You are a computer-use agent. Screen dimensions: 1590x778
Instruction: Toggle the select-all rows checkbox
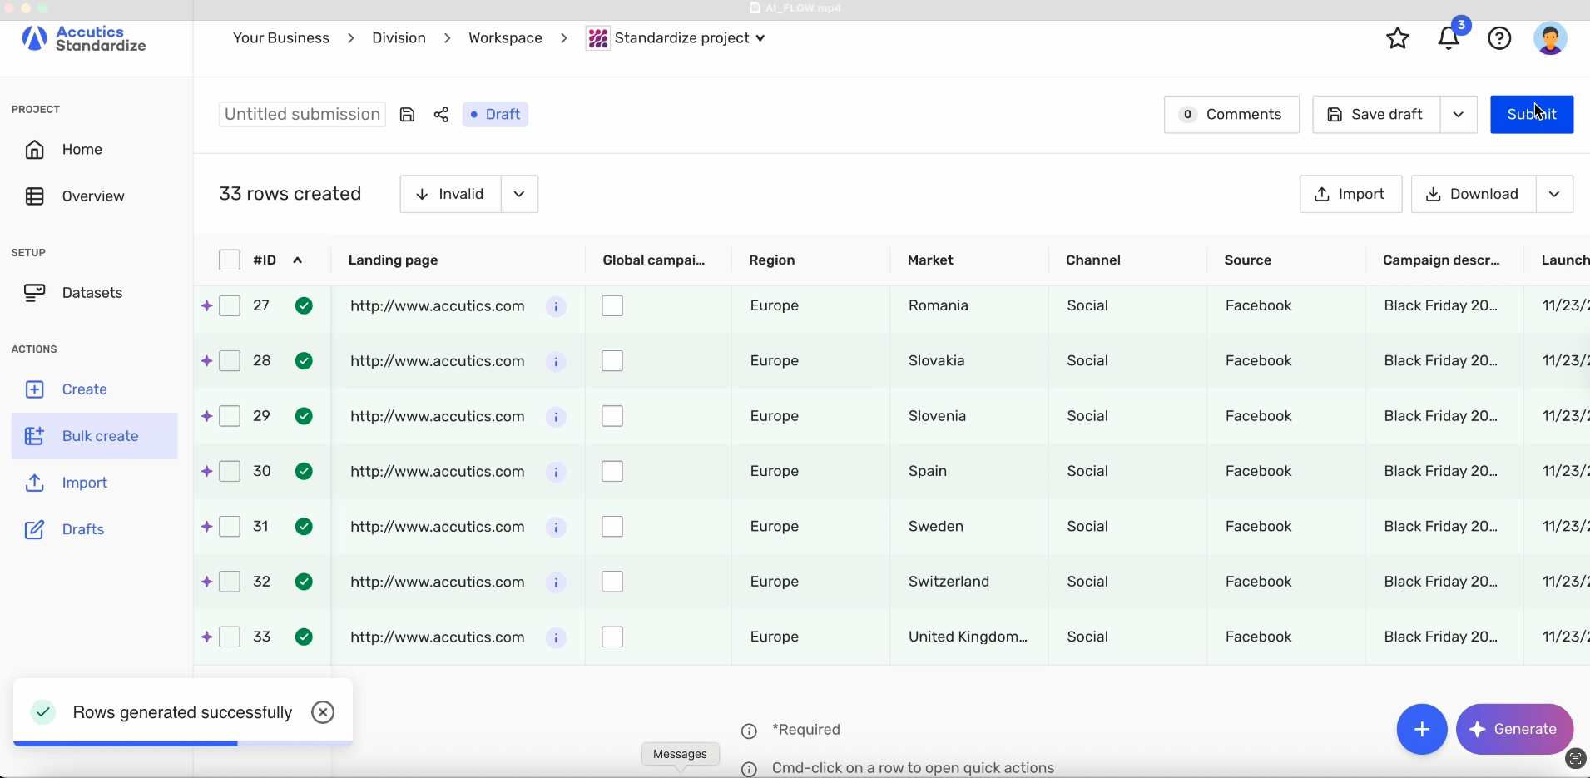[230, 260]
